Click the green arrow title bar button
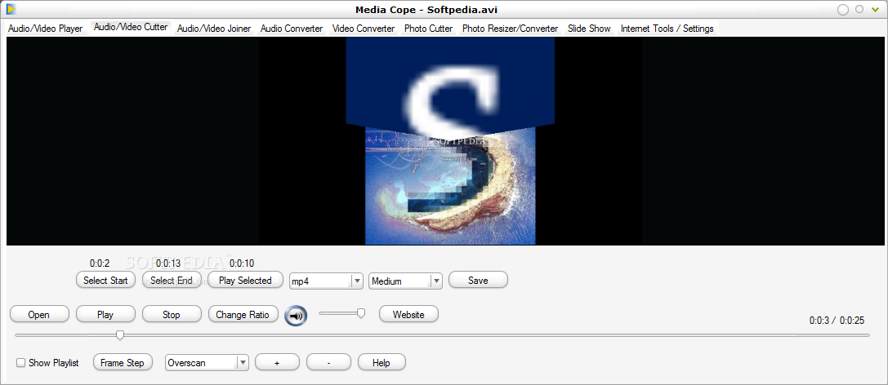 [x=875, y=9]
